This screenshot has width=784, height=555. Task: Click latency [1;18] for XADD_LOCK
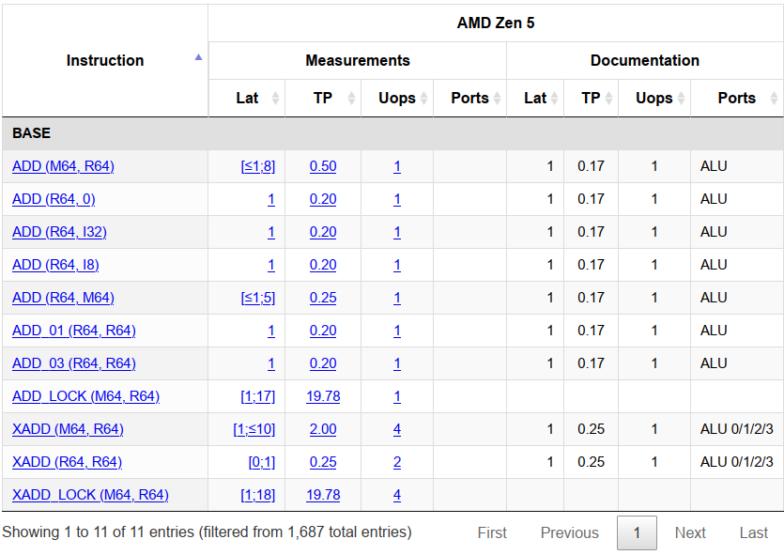click(x=258, y=495)
